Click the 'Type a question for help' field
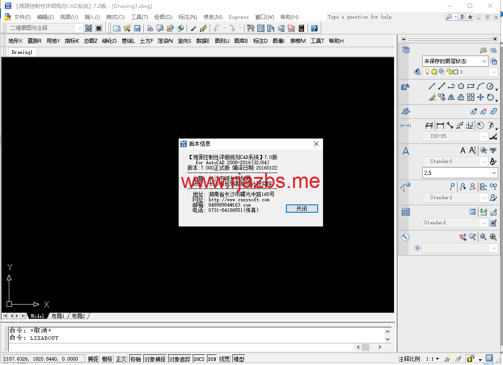This screenshot has width=503, height=365. click(x=384, y=17)
